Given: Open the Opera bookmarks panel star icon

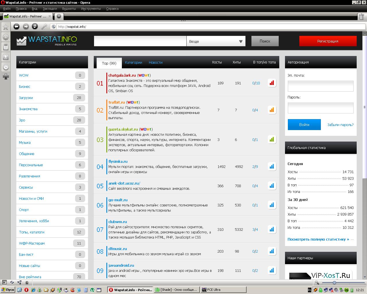Looking at the screenshot, I should 5,27.
